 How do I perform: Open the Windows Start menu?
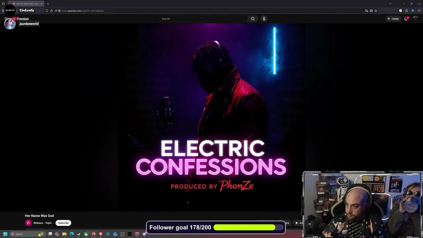[5, 234]
